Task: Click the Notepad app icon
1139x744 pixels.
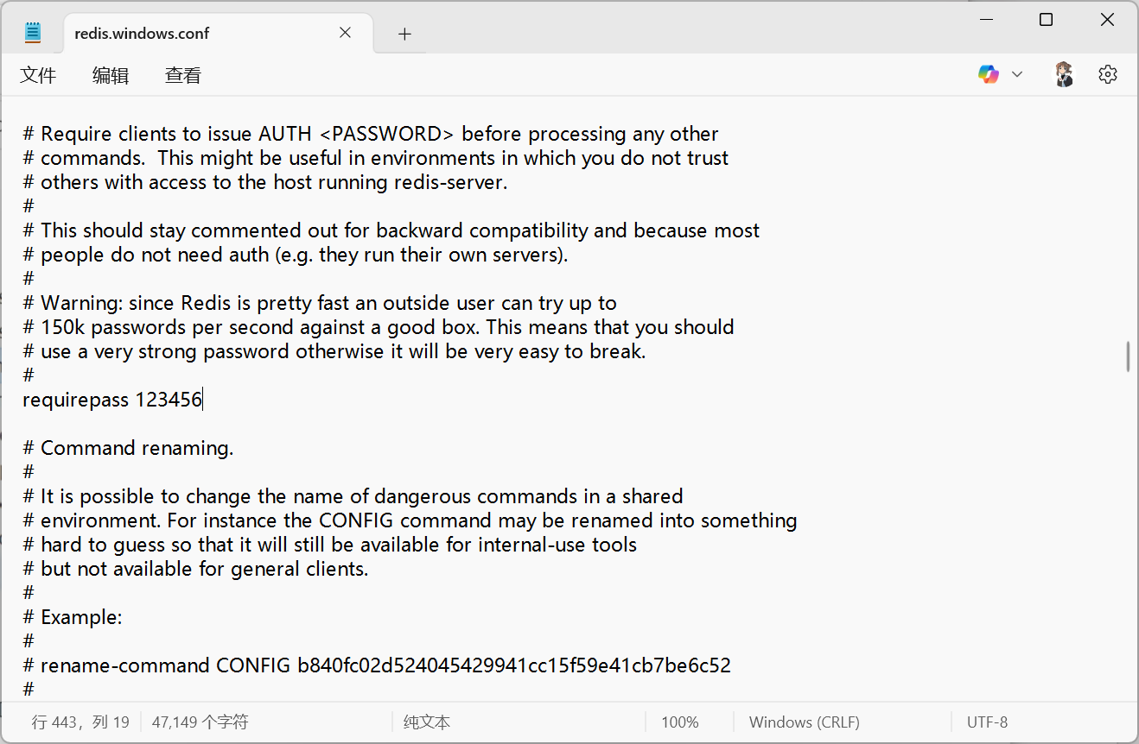Action: 33,33
